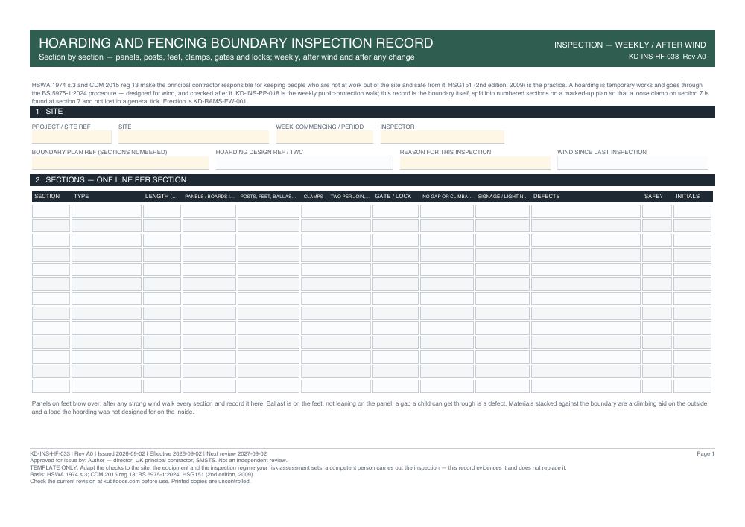Click the INITIALS column header
Viewport: 745px width, 527px height.
point(688,196)
